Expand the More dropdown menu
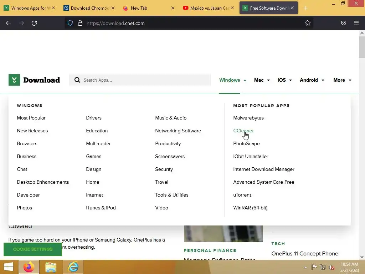The height and width of the screenshot is (274, 365). click(342, 80)
